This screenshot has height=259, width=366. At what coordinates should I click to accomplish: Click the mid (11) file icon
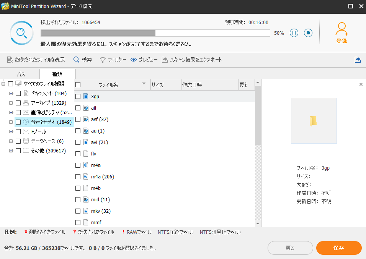pos(86,199)
